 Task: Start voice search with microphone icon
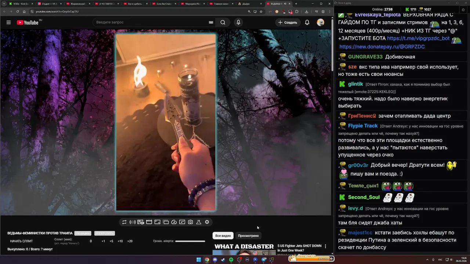click(x=238, y=22)
